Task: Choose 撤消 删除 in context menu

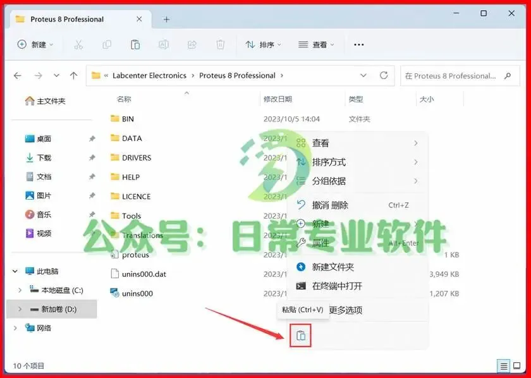Action: click(x=358, y=205)
